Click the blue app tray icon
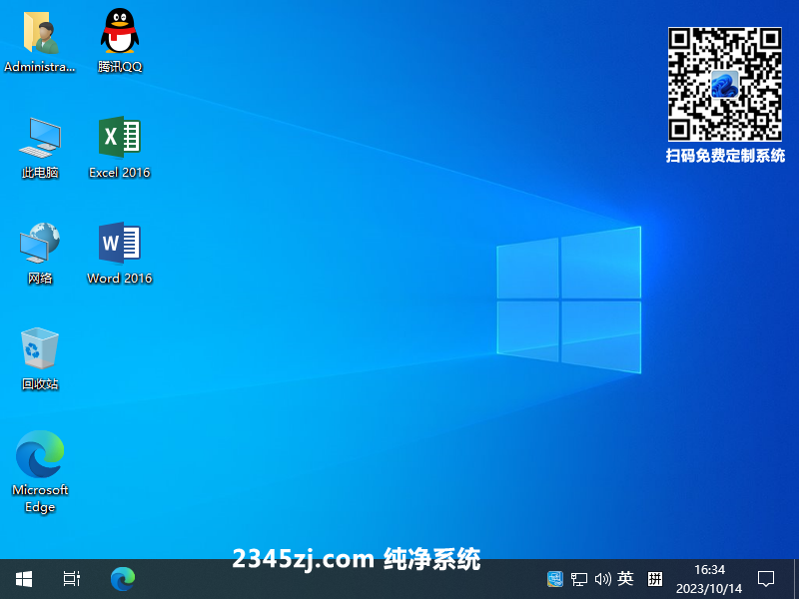The image size is (799, 599). (555, 578)
